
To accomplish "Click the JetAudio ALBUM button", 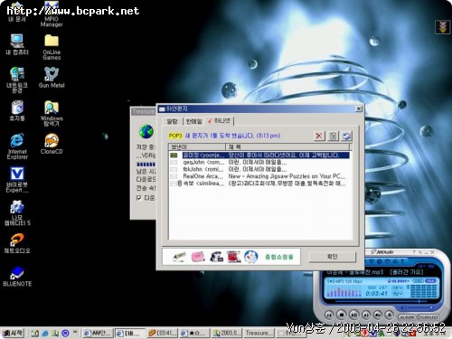I will point(407,317).
